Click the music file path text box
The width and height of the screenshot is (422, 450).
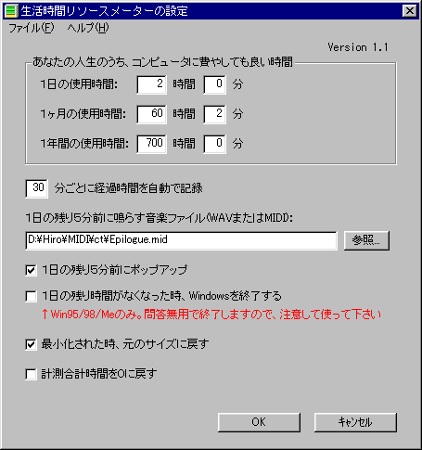[x=181, y=240]
